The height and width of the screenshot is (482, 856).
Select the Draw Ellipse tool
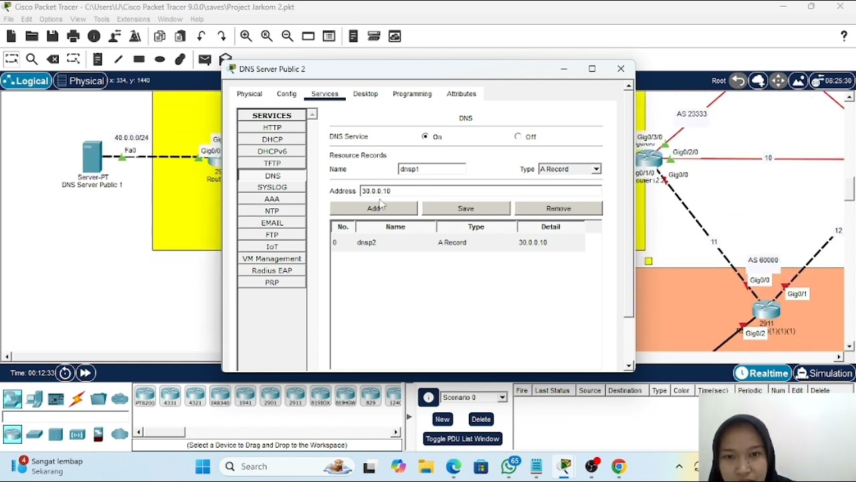pos(160,59)
